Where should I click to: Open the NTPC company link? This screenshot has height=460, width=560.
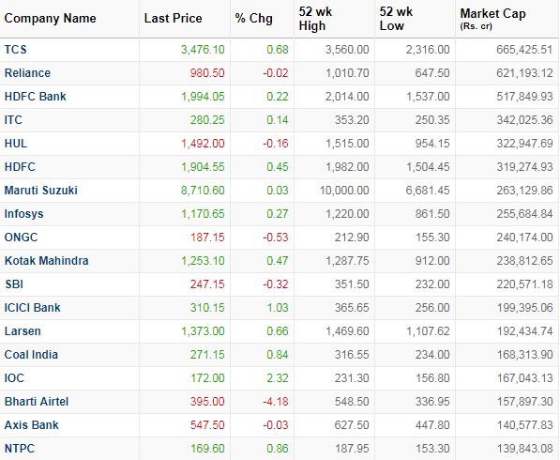click(20, 449)
